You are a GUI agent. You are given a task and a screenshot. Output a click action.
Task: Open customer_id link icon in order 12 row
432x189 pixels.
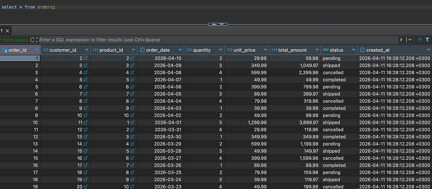[85, 137]
